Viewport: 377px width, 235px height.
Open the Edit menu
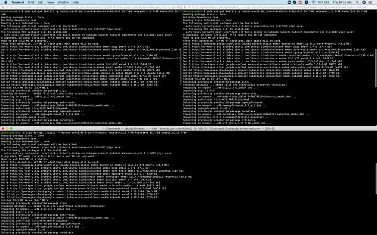(x=44, y=2)
